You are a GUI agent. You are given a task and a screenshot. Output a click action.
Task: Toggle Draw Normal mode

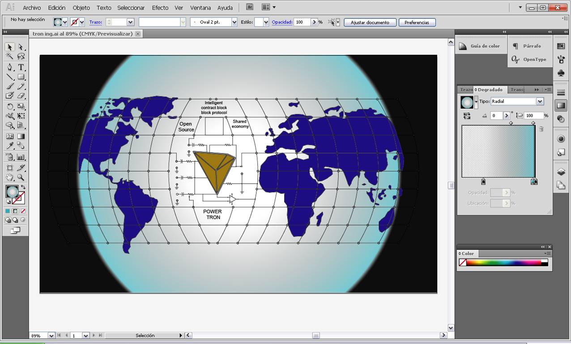(8, 220)
